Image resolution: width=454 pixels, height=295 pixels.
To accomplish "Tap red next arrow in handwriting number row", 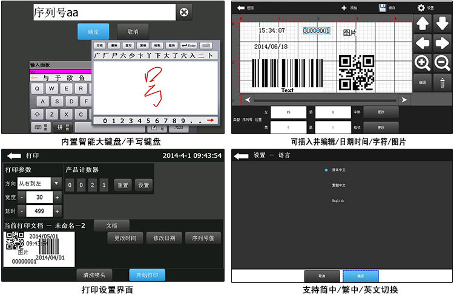I will [x=211, y=120].
